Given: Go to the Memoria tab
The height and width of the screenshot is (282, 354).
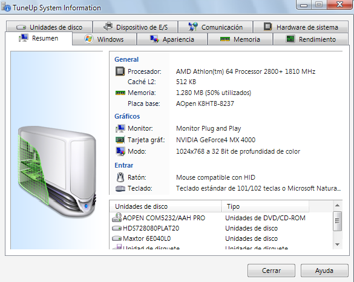Looking at the screenshot, I should 240,39.
